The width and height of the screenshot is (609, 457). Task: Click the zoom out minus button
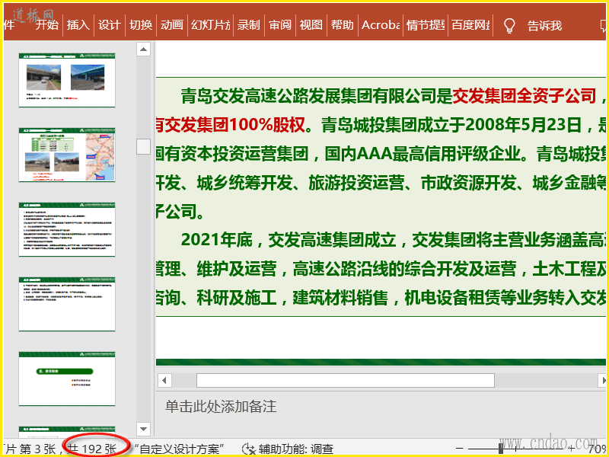tap(460, 449)
